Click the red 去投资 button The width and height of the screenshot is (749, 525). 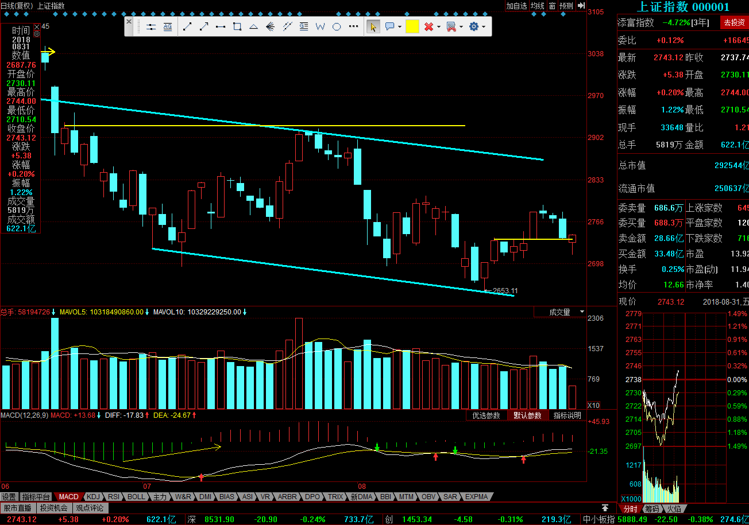(734, 22)
